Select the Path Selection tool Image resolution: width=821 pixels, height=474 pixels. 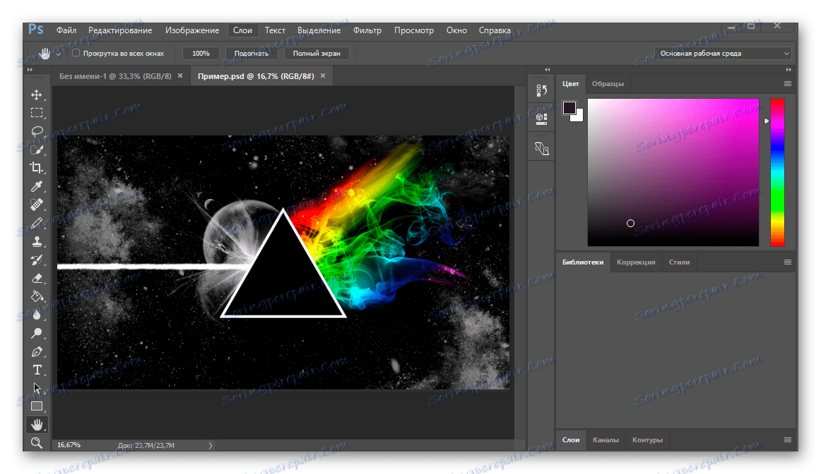click(37, 388)
